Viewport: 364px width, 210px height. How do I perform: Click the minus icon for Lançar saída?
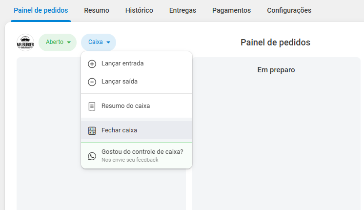click(x=92, y=82)
